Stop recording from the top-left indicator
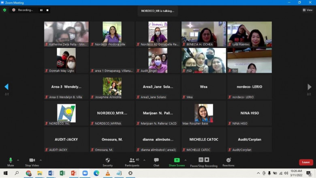The height and width of the screenshot is (178, 316). [x=47, y=10]
